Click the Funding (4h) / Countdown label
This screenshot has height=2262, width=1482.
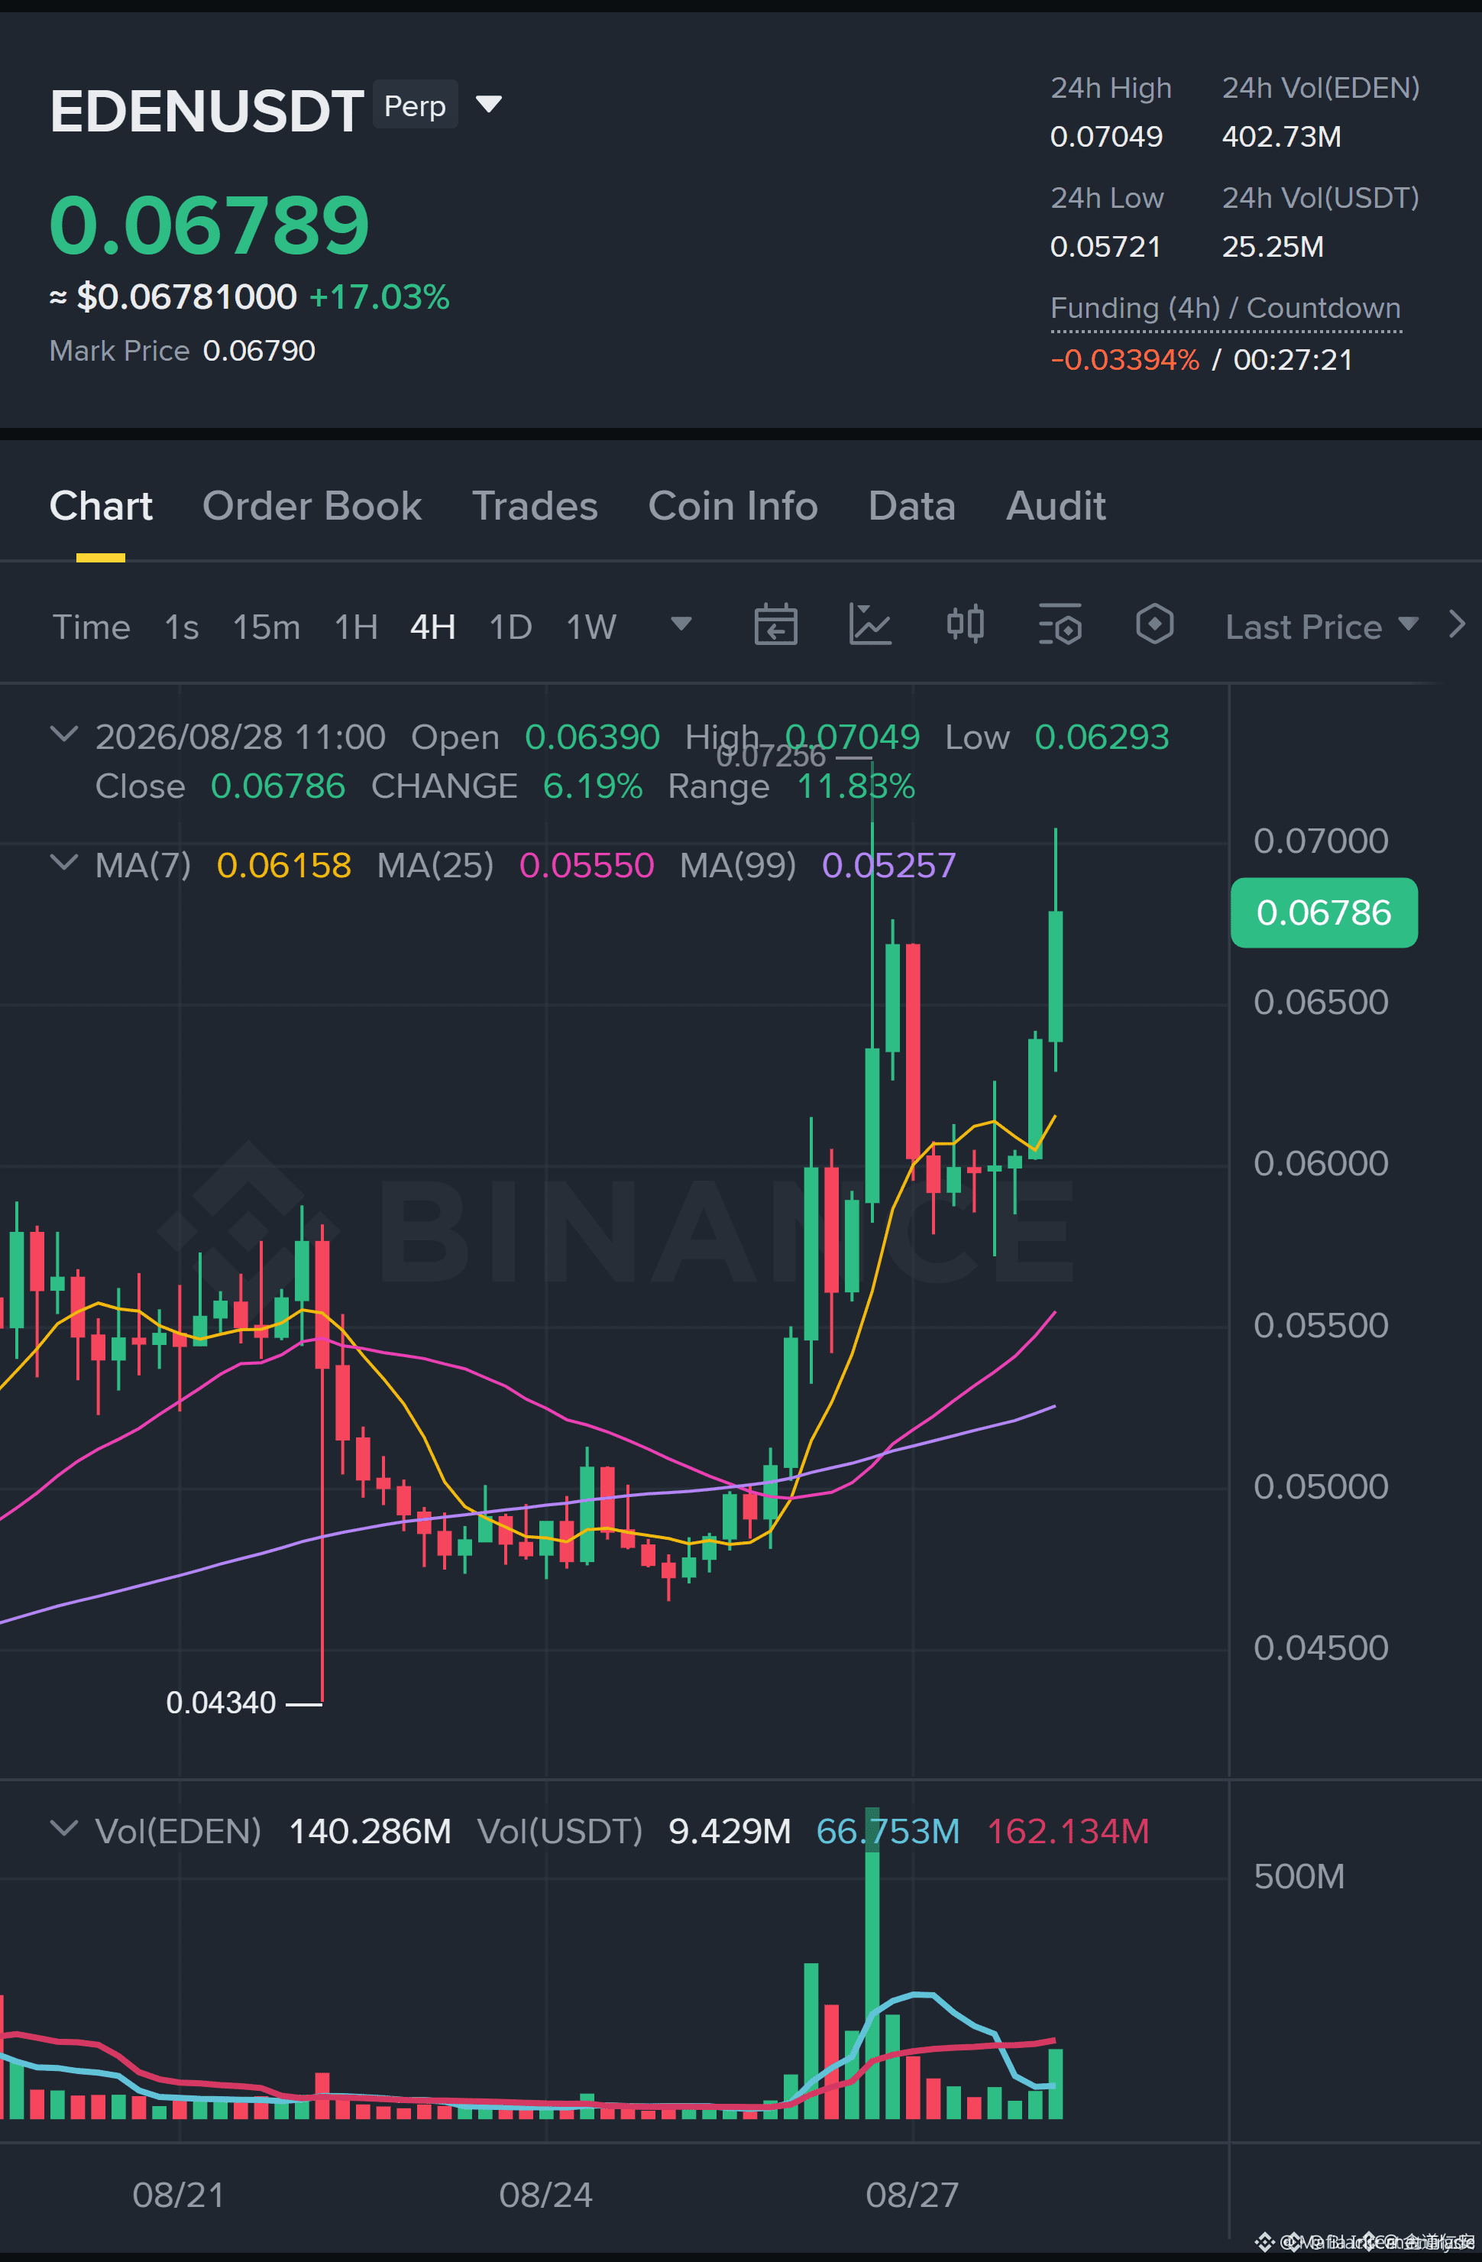click(x=1225, y=308)
